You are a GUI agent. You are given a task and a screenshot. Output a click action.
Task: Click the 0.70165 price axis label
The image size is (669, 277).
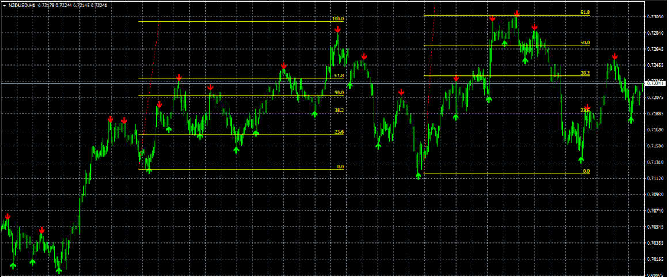point(655,259)
